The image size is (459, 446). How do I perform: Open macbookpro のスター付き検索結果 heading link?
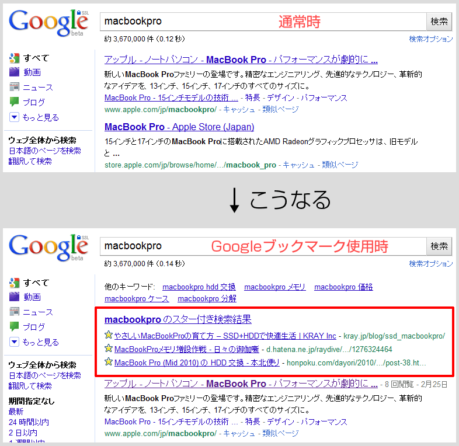tap(178, 319)
